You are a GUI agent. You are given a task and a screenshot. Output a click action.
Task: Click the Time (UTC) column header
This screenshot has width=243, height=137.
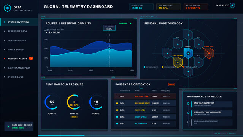pyautogui.click(x=165, y=91)
